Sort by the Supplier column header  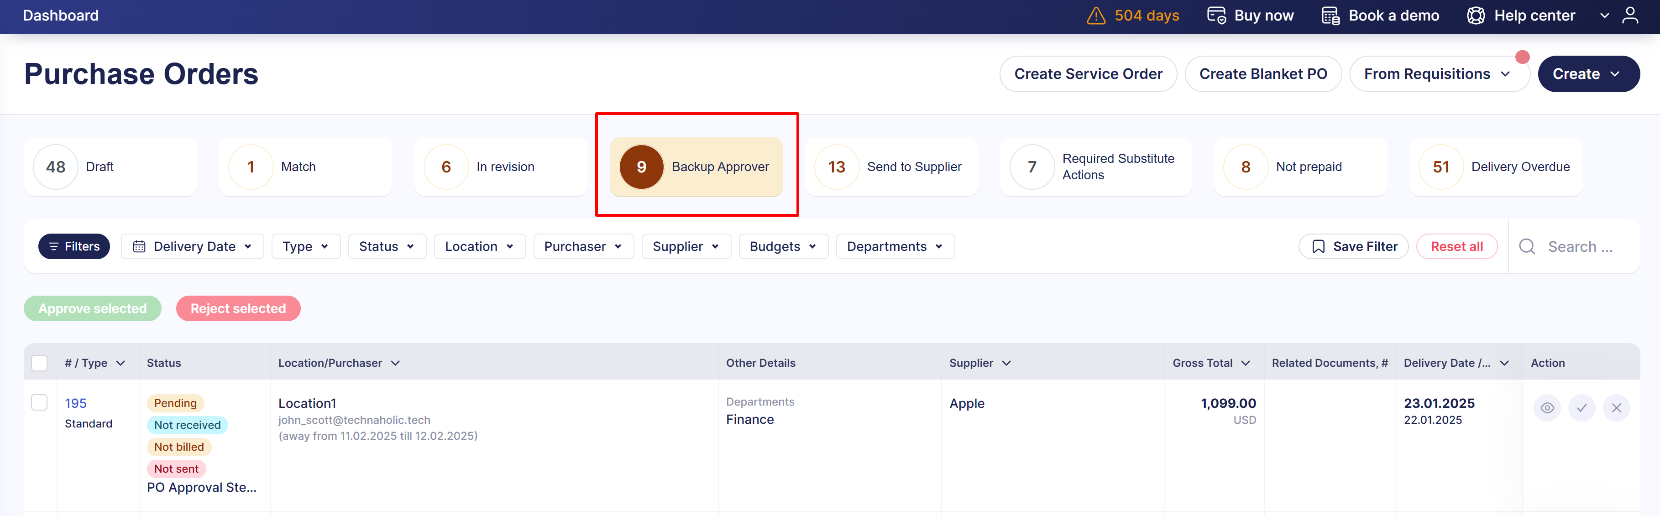point(979,363)
